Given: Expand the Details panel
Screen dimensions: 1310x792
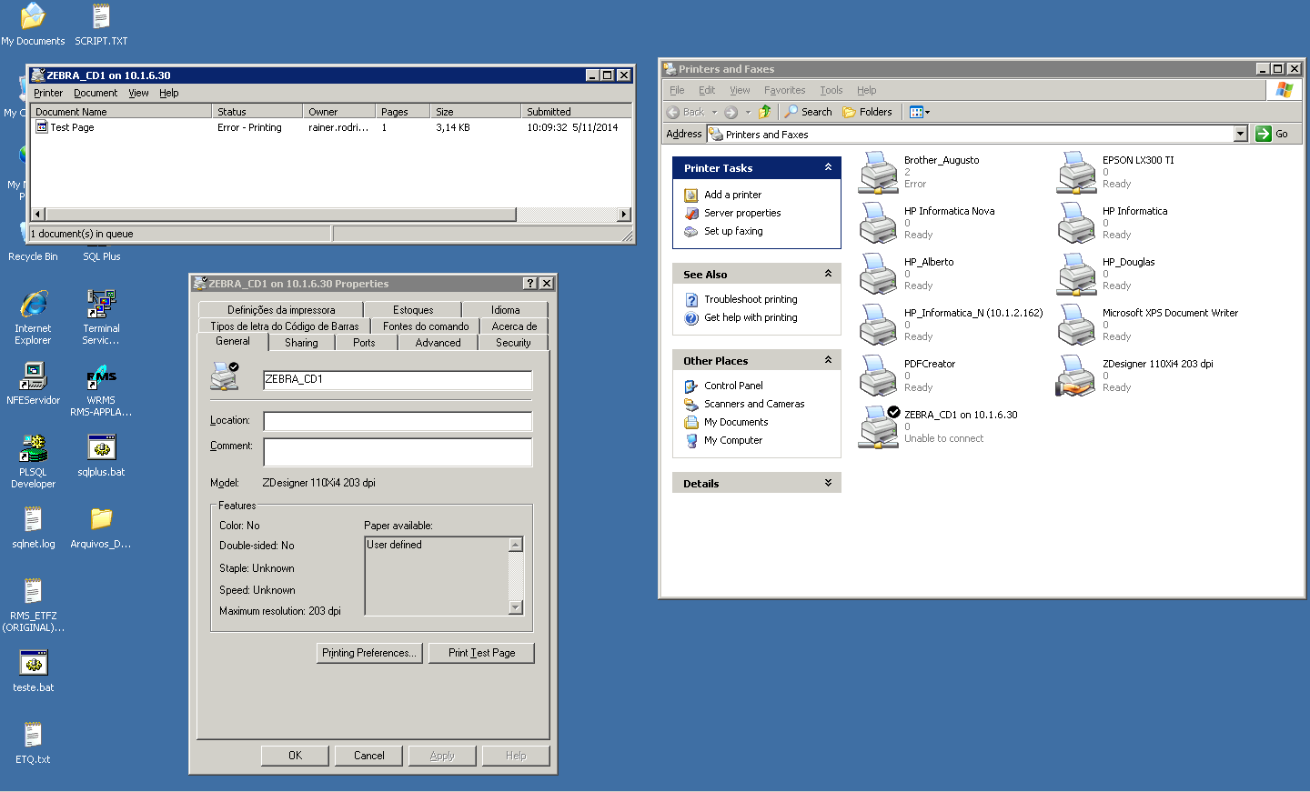Looking at the screenshot, I should 828,483.
